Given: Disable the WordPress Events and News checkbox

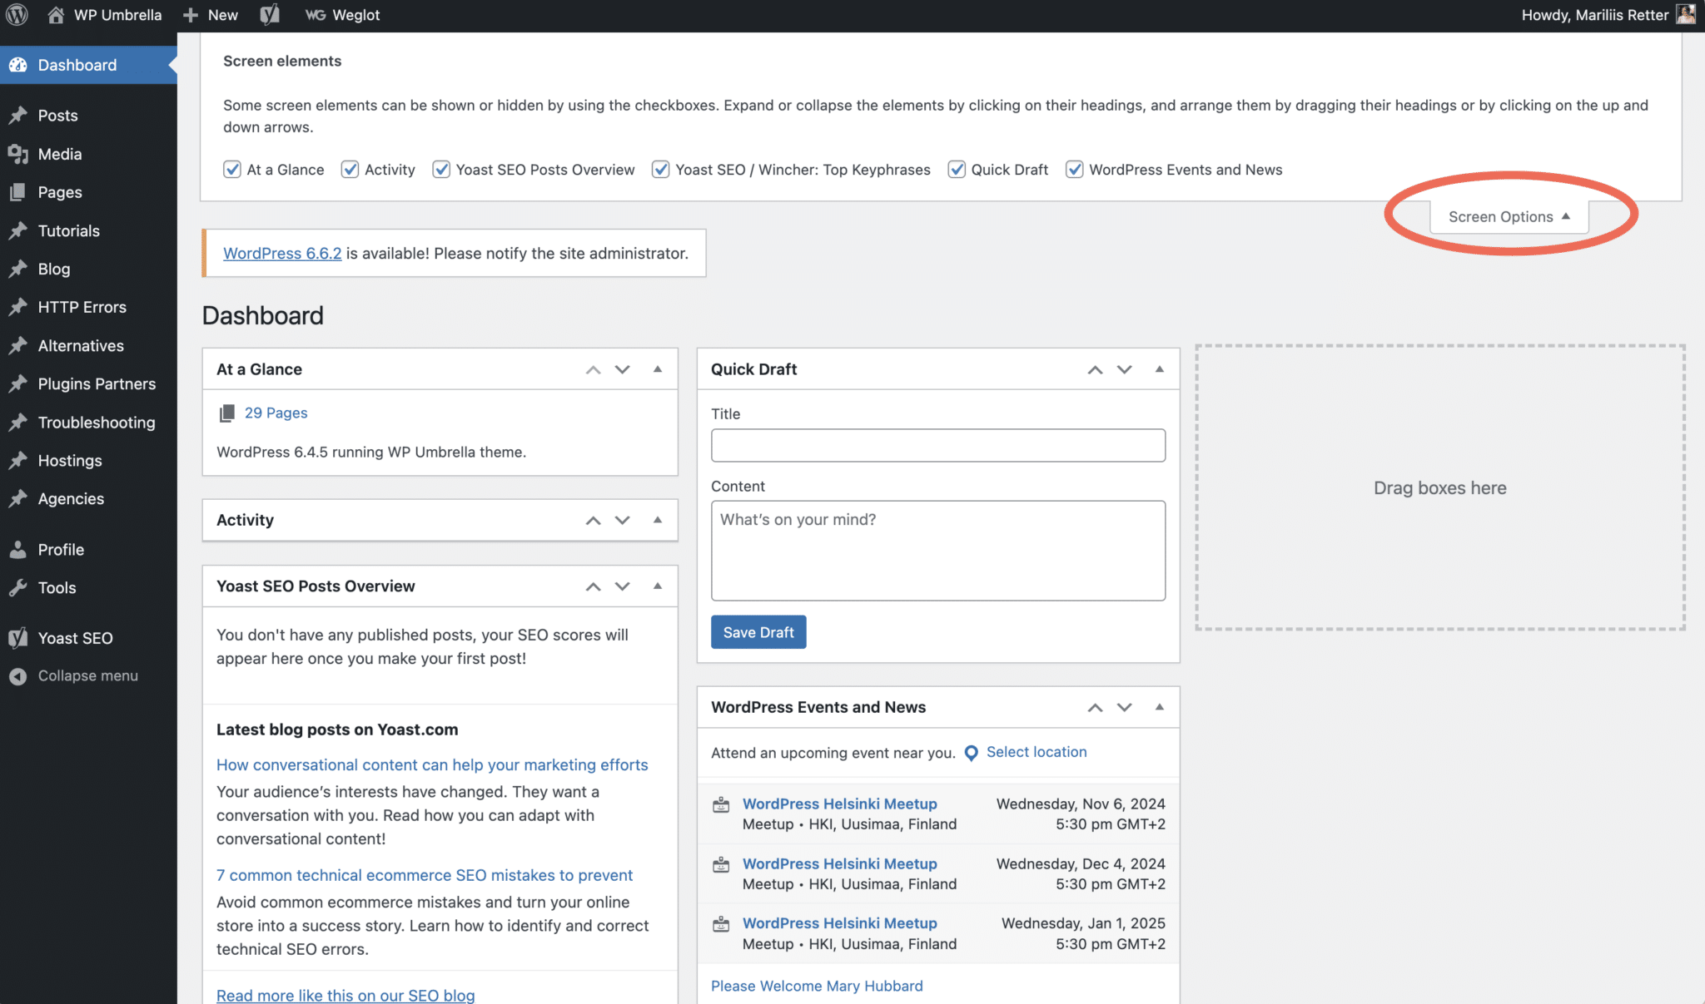Looking at the screenshot, I should pos(1075,170).
